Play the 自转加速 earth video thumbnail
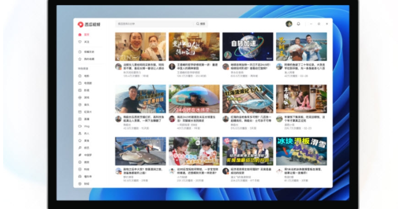This screenshot has width=398, height=209. click(248, 47)
